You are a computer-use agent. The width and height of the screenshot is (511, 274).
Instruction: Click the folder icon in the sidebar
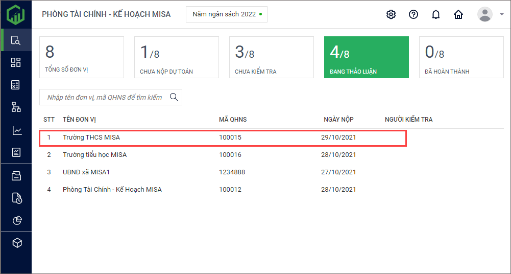click(x=16, y=176)
